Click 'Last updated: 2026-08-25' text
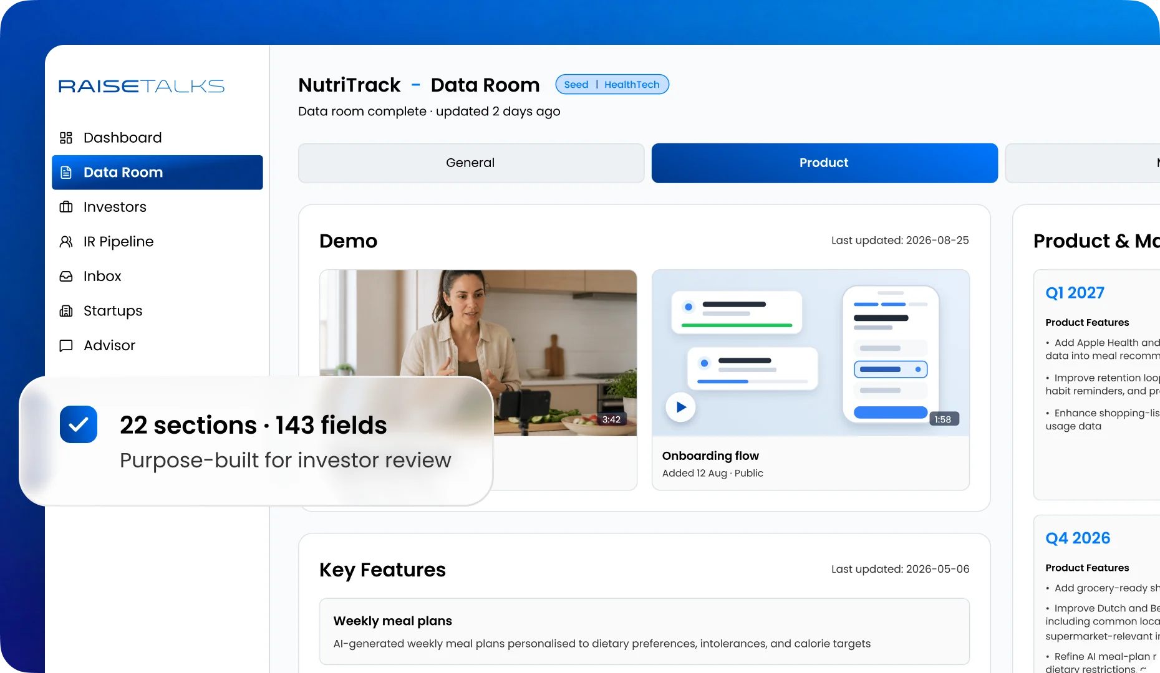The width and height of the screenshot is (1160, 673). (x=900, y=241)
